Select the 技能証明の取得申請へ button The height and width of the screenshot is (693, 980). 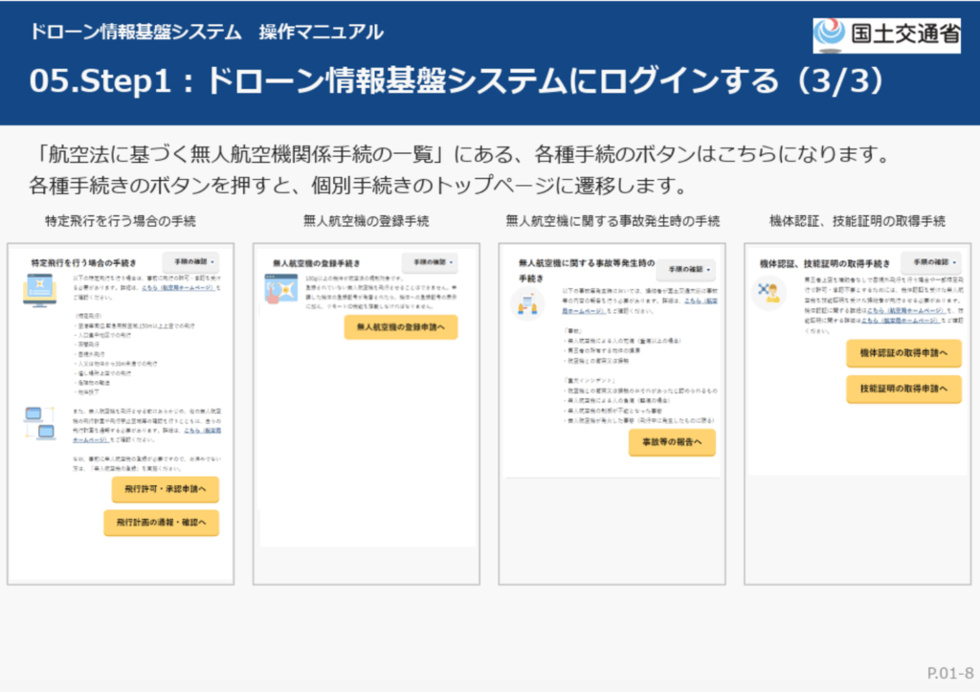[x=903, y=388]
